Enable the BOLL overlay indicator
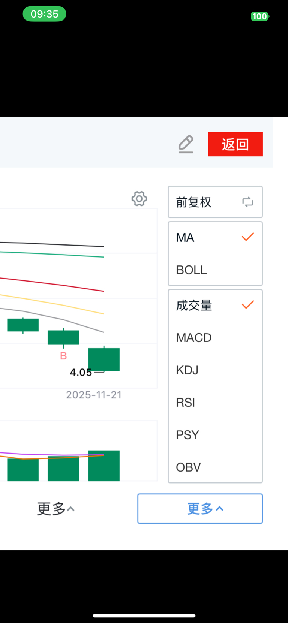 (x=192, y=270)
